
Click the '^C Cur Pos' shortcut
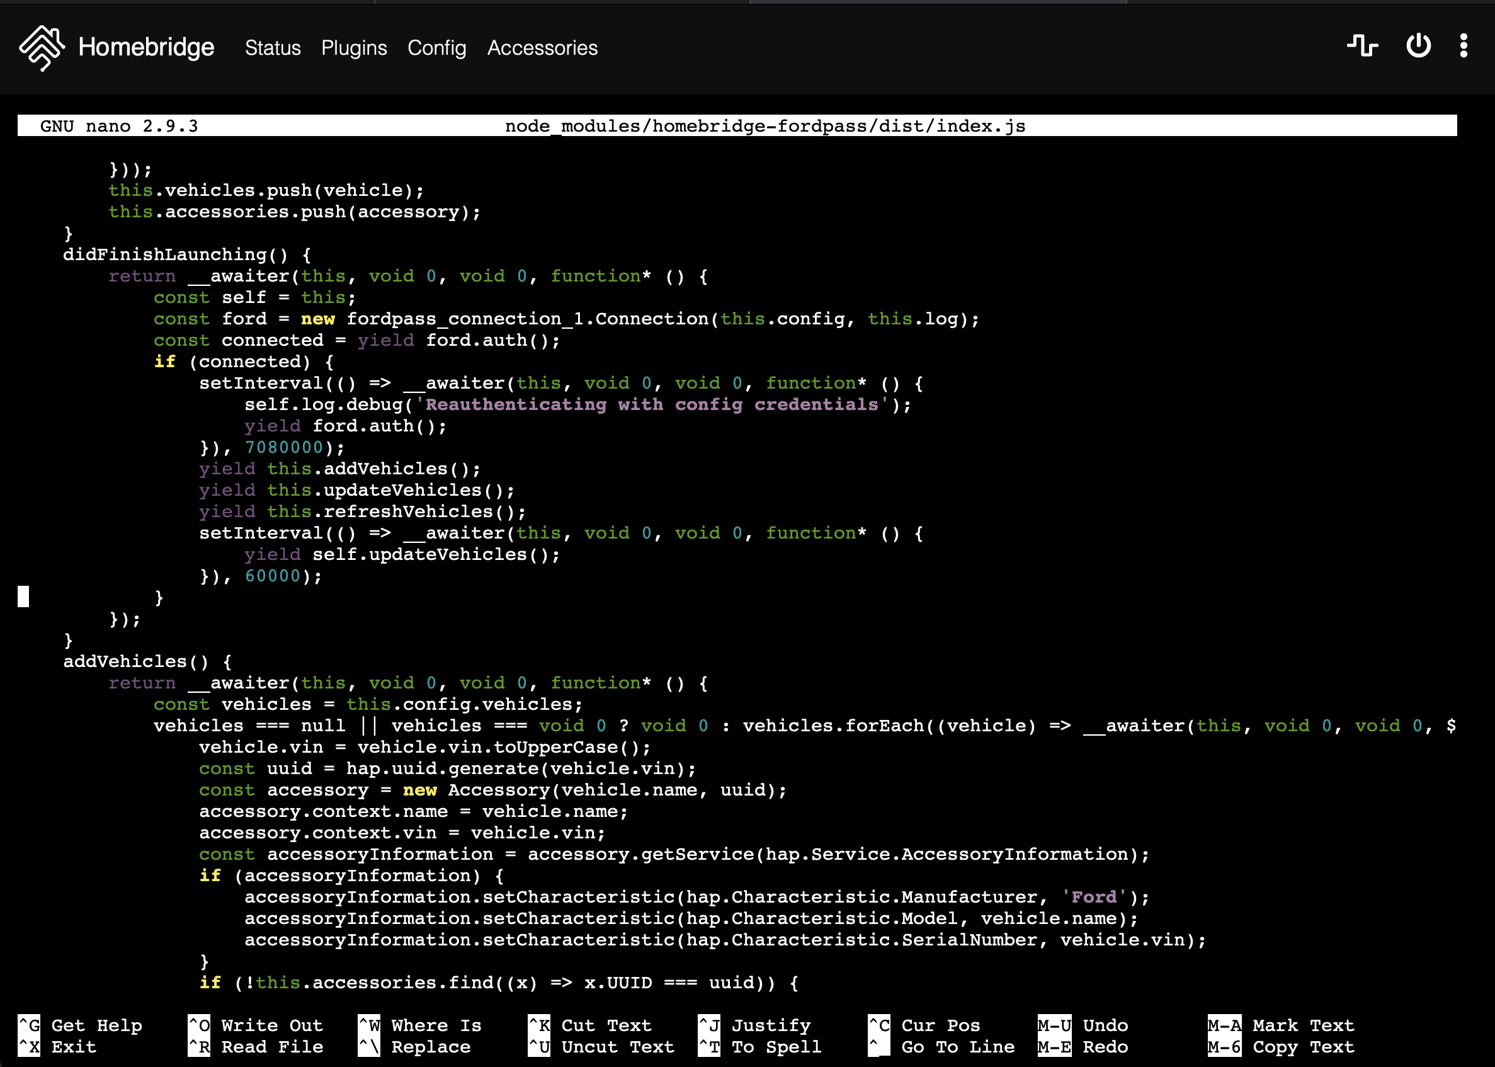(x=924, y=1025)
